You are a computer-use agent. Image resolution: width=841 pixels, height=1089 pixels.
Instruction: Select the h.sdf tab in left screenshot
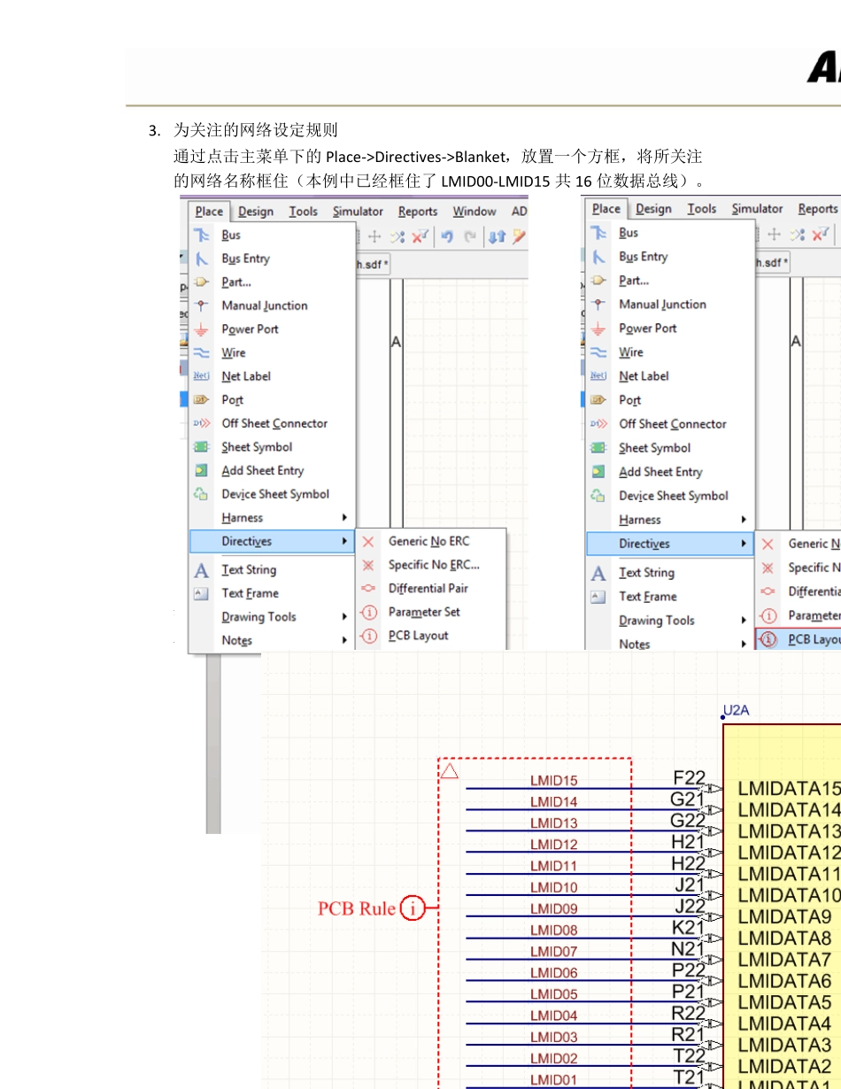pos(372,263)
